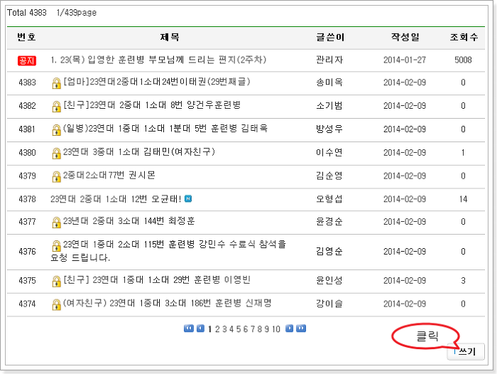Open post (일병)23연대 1중대 훈련병 김태욱
497x374 pixels.
pyautogui.click(x=165, y=128)
